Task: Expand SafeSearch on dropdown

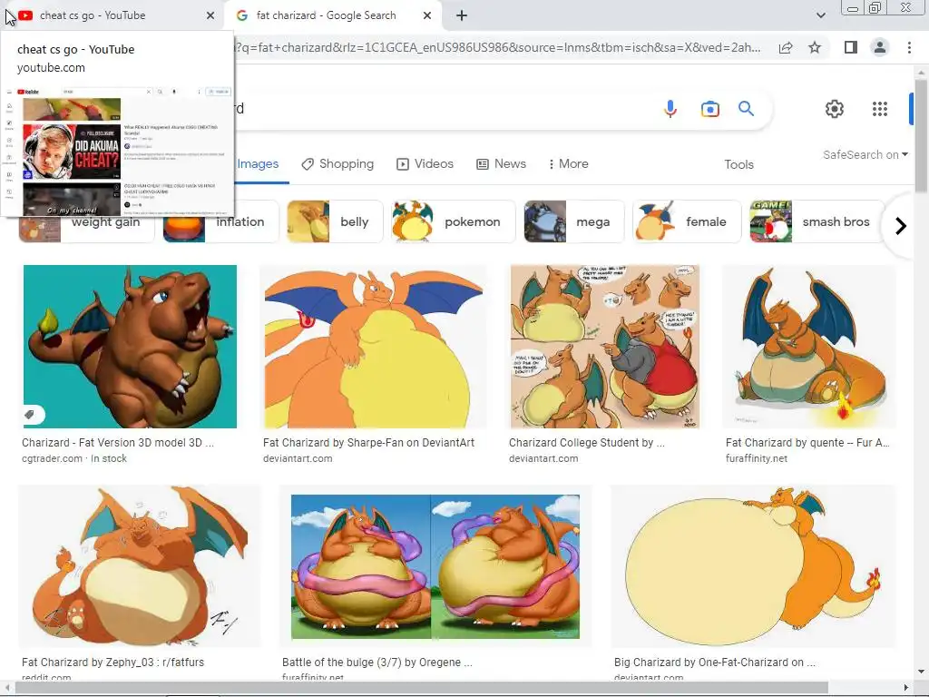Action: pyautogui.click(x=865, y=154)
